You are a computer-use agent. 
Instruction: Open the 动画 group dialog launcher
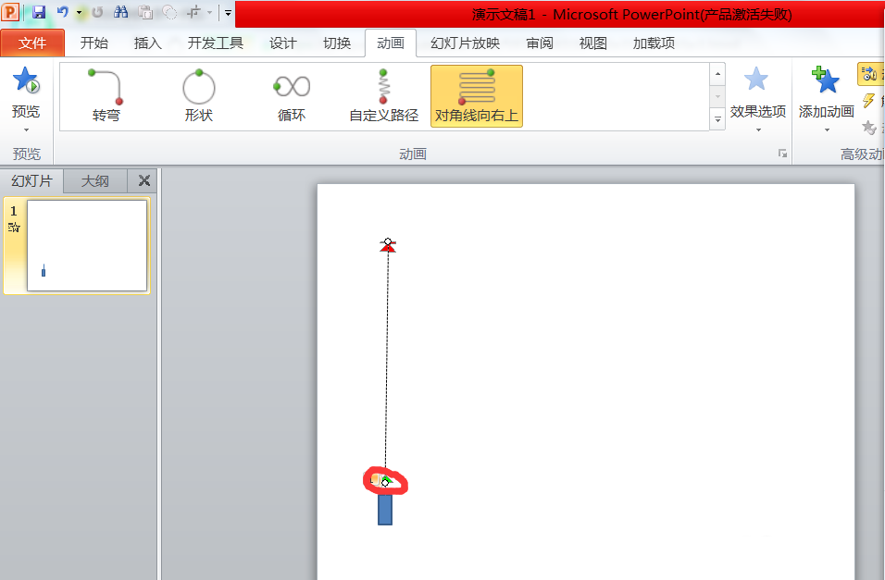tap(782, 153)
